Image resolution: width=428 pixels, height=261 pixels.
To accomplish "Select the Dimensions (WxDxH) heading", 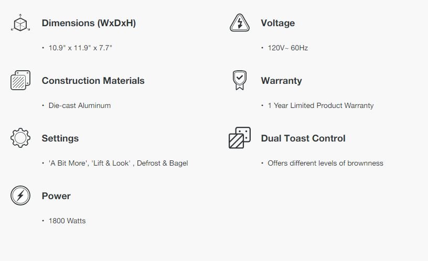I will 89,23.
